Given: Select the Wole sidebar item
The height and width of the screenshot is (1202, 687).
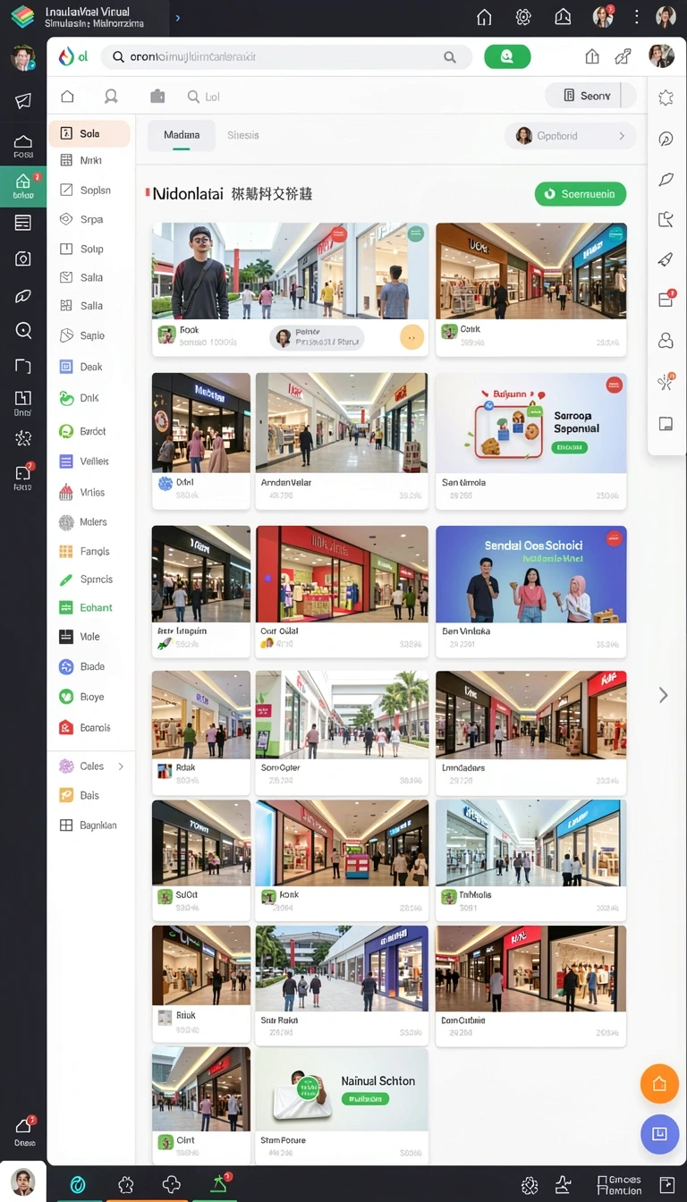Looking at the screenshot, I should (89, 637).
